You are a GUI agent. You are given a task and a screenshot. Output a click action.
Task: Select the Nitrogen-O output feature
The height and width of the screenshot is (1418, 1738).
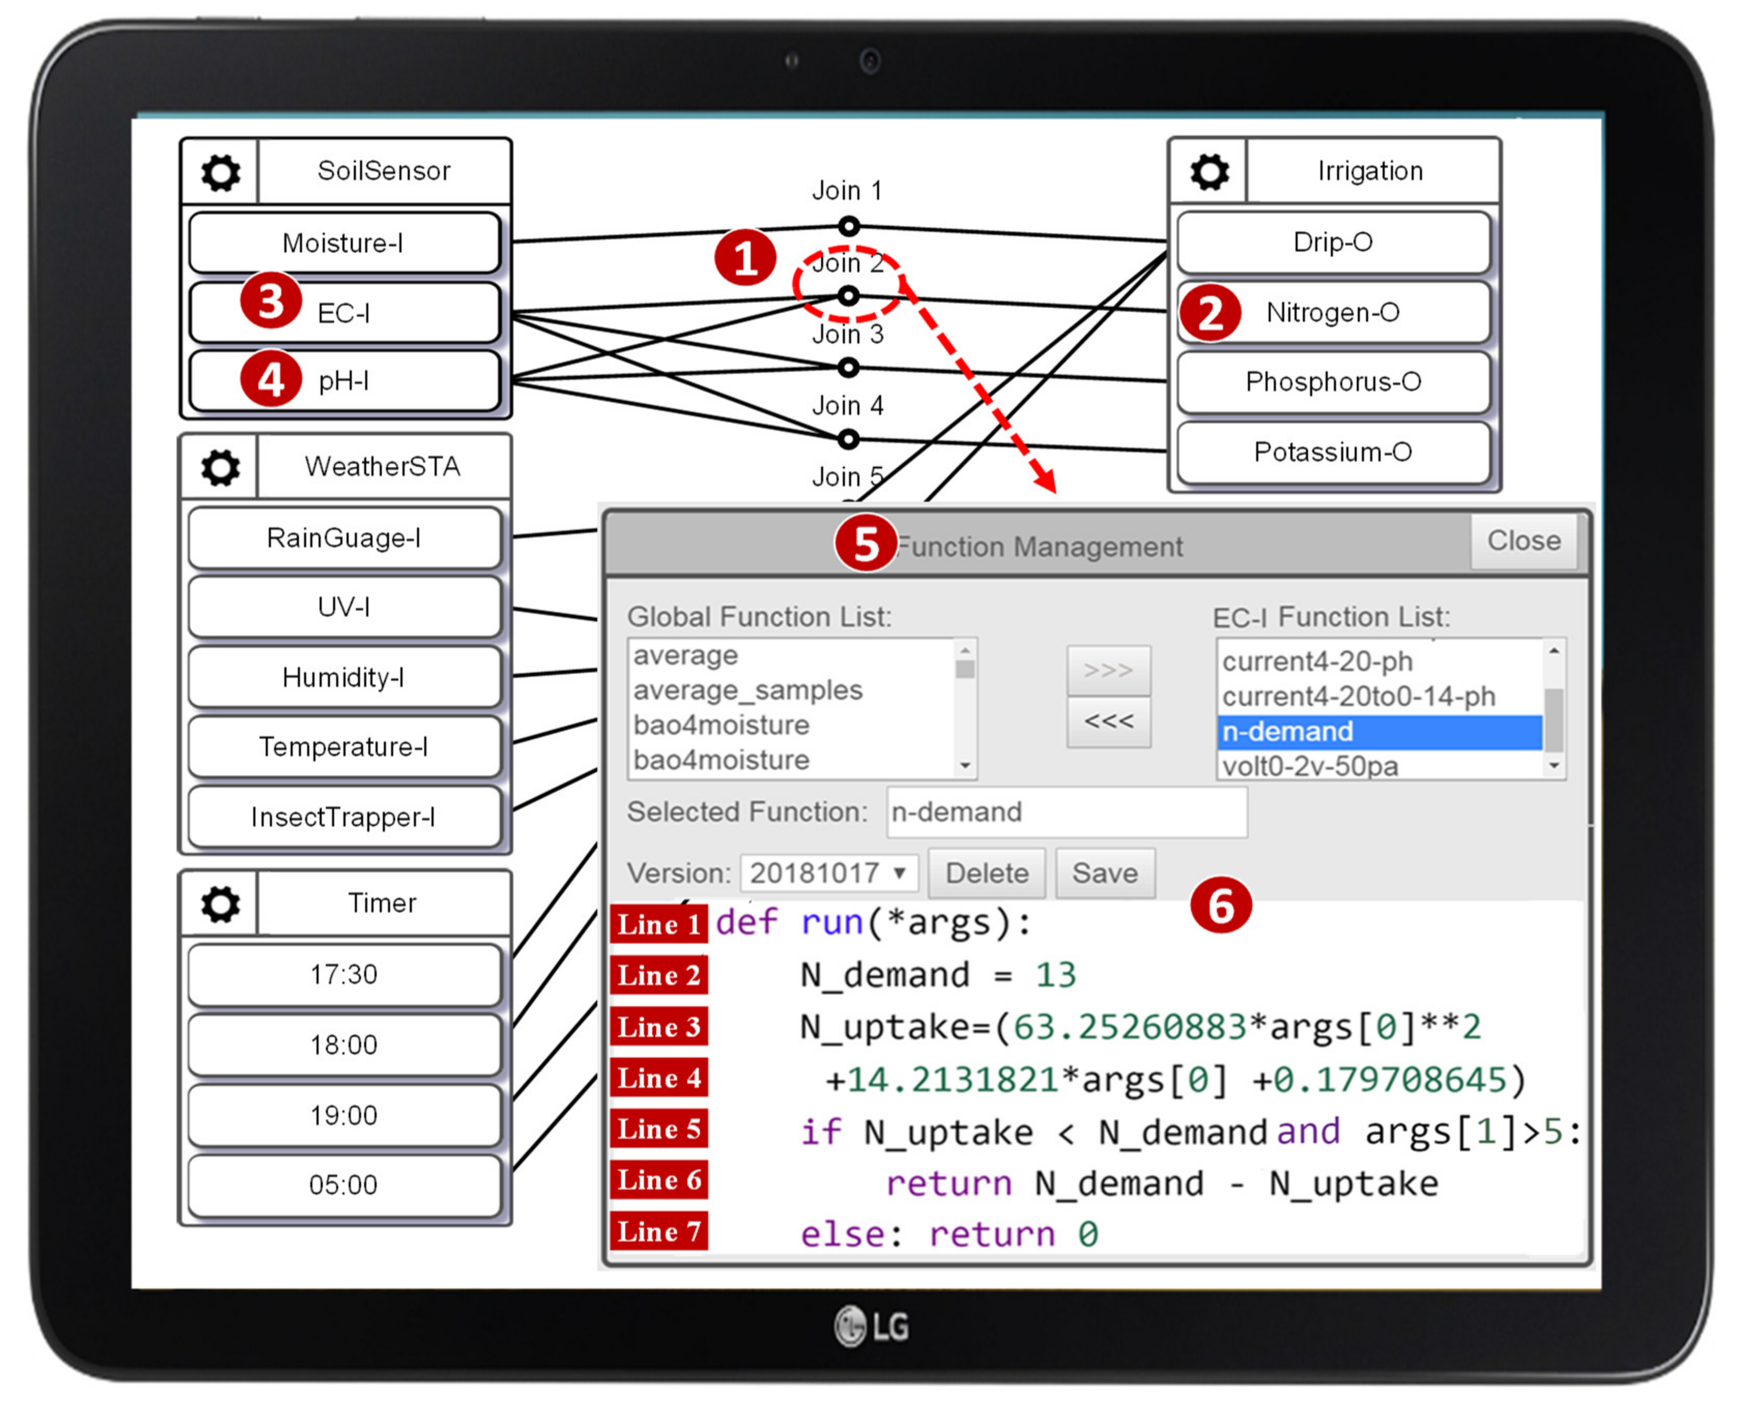point(1333,313)
